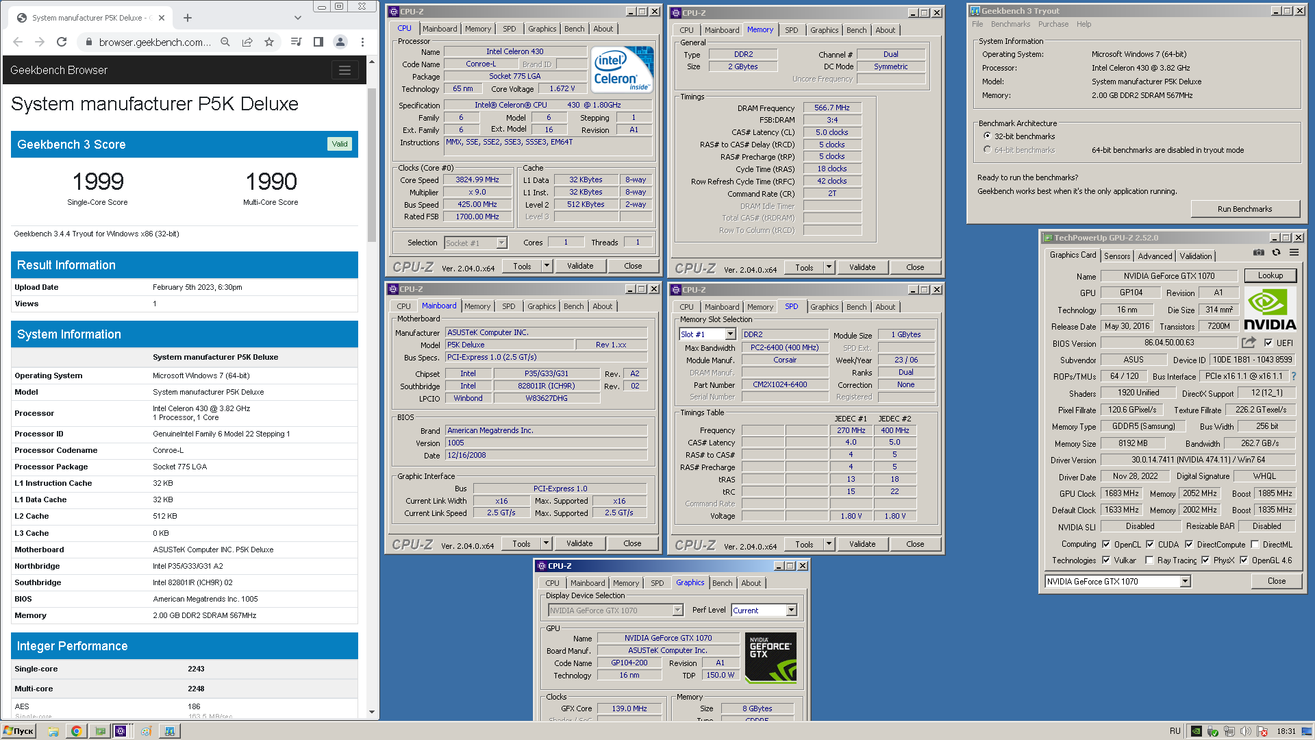The width and height of the screenshot is (1315, 740).
Task: Open the Bench tab in CPU-Z CPU window
Action: point(574,29)
